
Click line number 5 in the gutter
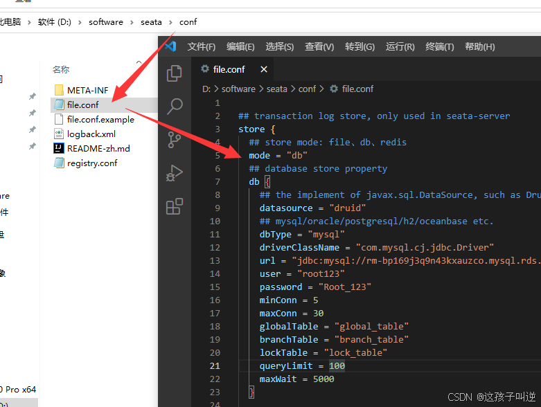[x=218, y=156]
